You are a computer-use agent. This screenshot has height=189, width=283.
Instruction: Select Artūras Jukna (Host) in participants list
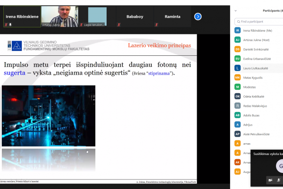point(257,40)
